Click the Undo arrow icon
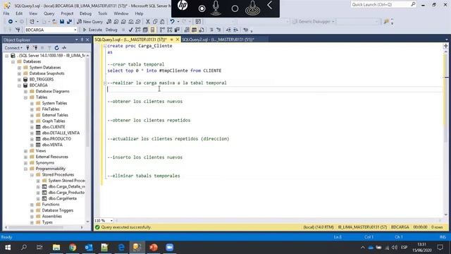 pos(172,22)
